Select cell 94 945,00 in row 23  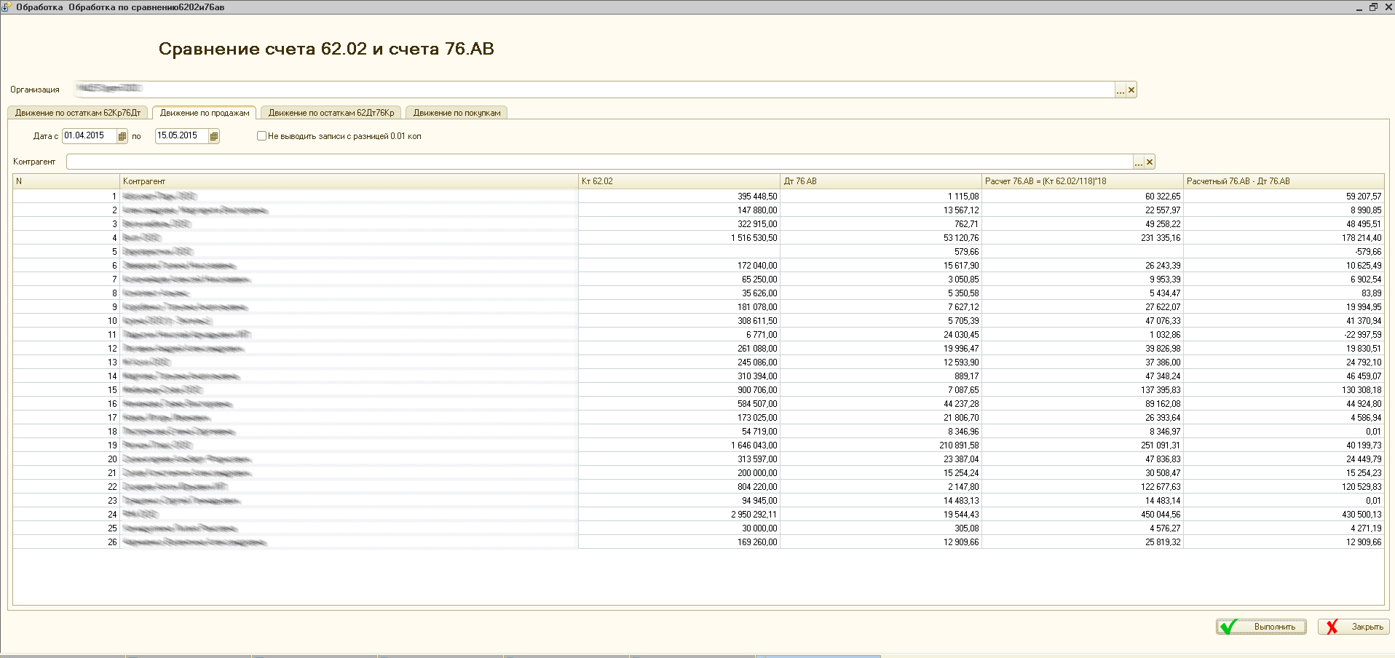click(x=679, y=501)
